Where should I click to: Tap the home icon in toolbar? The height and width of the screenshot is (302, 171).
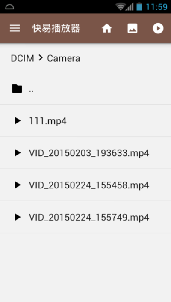[x=106, y=29]
